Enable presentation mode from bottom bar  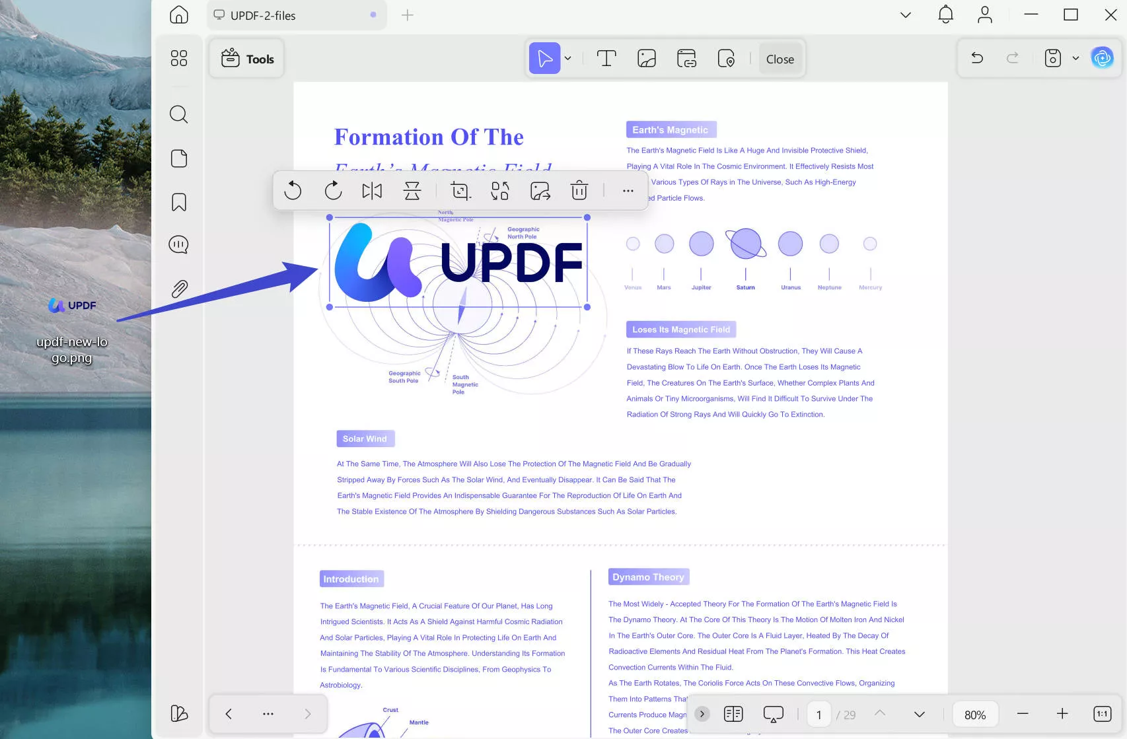tap(772, 714)
